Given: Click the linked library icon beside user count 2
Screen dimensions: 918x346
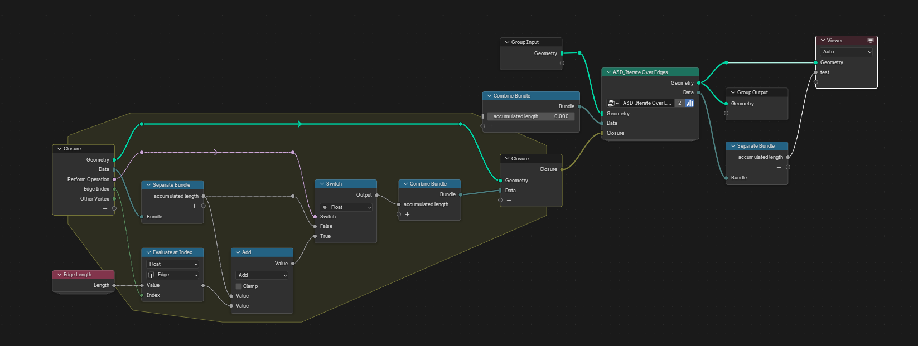Looking at the screenshot, I should click(689, 103).
